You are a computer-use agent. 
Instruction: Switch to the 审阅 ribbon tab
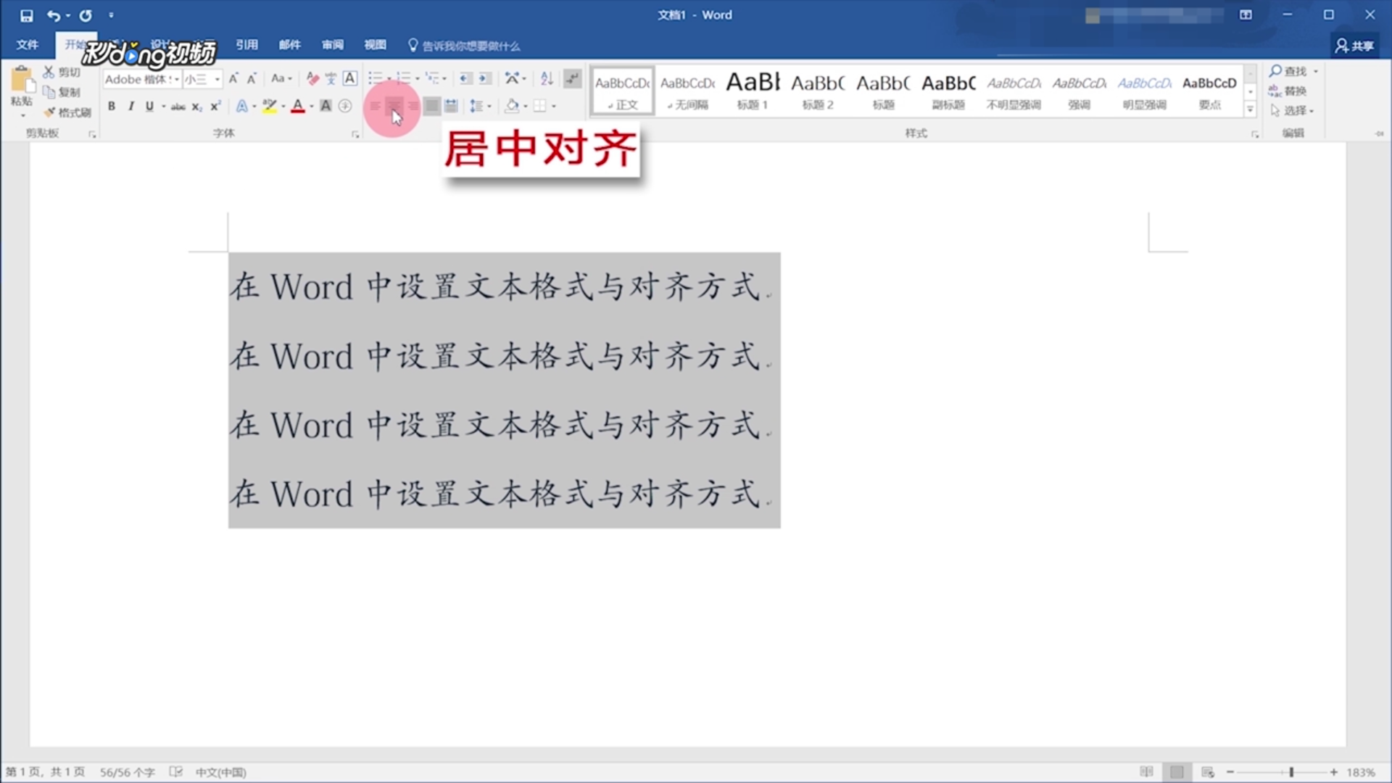click(x=332, y=45)
